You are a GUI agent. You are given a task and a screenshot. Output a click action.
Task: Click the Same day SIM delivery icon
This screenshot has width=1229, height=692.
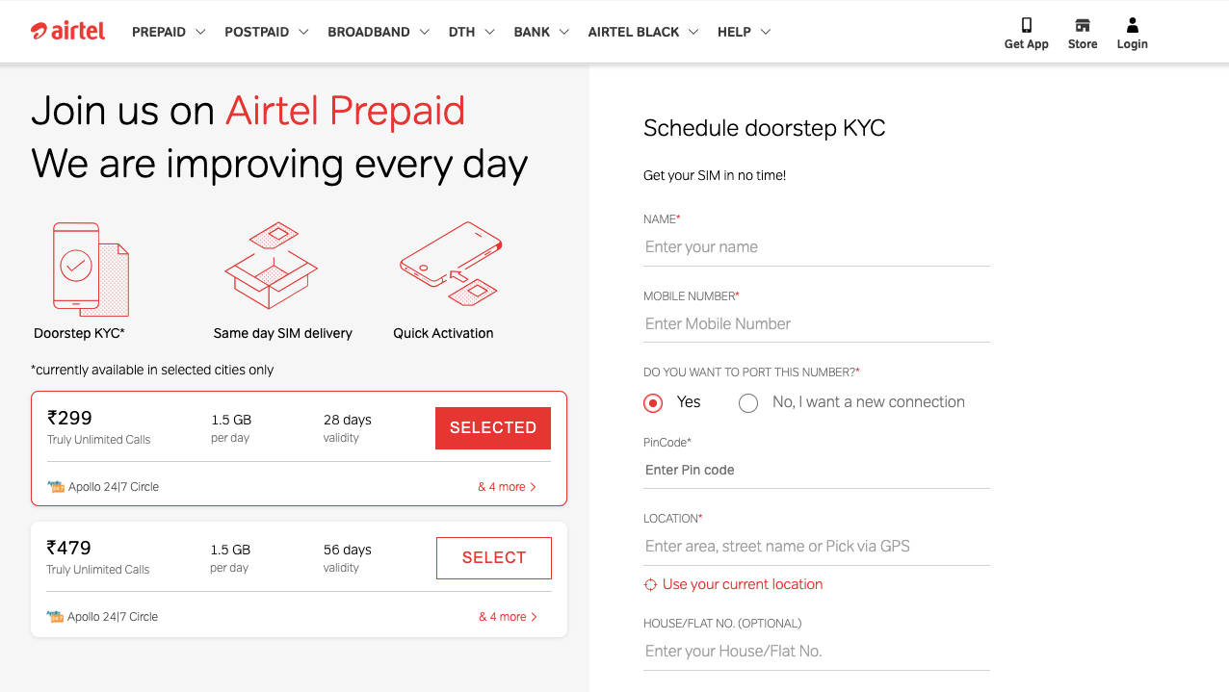[272, 267]
